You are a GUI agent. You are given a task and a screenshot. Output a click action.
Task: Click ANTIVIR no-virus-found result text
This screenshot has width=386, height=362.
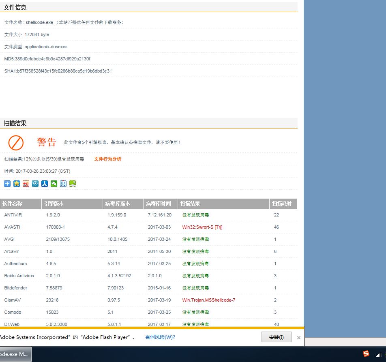pyautogui.click(x=195, y=215)
